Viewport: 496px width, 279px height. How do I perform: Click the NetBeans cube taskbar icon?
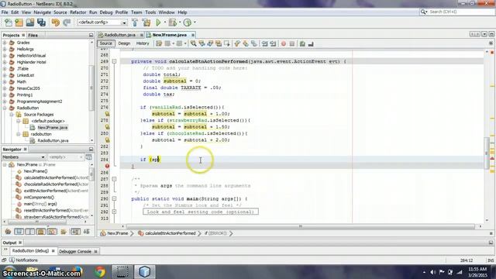click(145, 272)
